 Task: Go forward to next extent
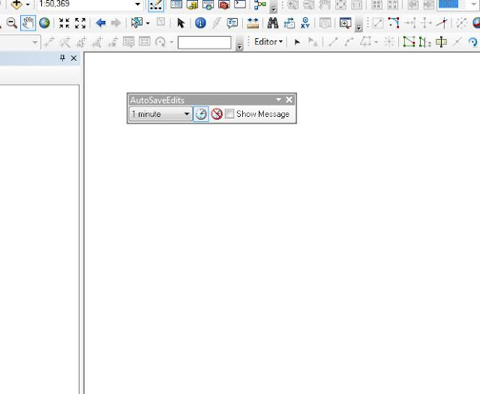pos(115,23)
